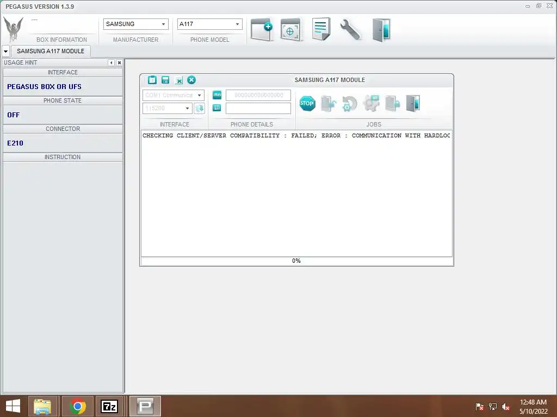Select the SAMSUNG A117 MODULE tab
This screenshot has height=417, width=557.
click(51, 51)
